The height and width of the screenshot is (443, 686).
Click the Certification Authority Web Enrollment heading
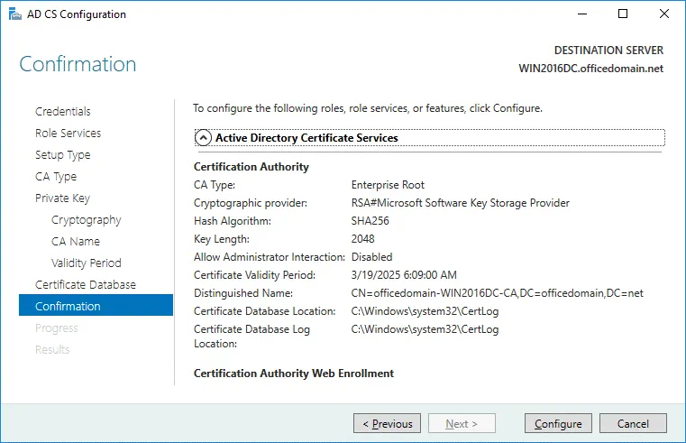[294, 374]
